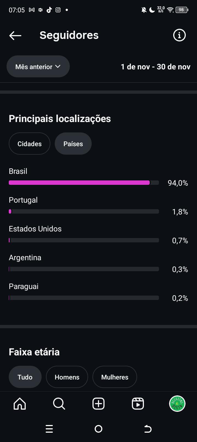The height and width of the screenshot is (442, 197).
Task: Open the Android recent apps menu
Action: click(49, 429)
